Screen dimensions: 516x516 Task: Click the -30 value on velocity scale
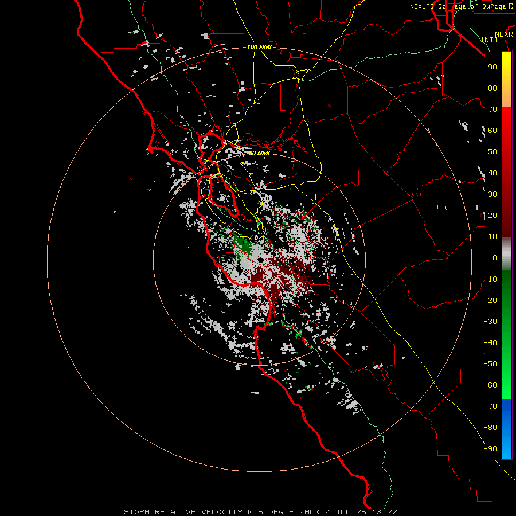[x=490, y=322]
